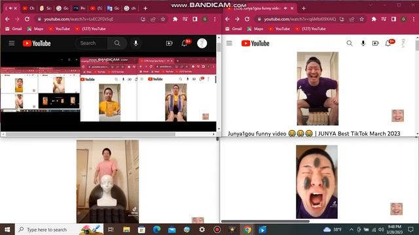Go forward in the right Chrome window
This screenshot has width=419, height=235.
[x=237, y=19]
